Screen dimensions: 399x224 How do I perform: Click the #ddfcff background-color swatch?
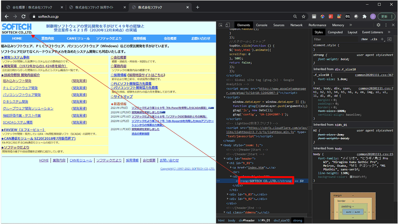351,177
